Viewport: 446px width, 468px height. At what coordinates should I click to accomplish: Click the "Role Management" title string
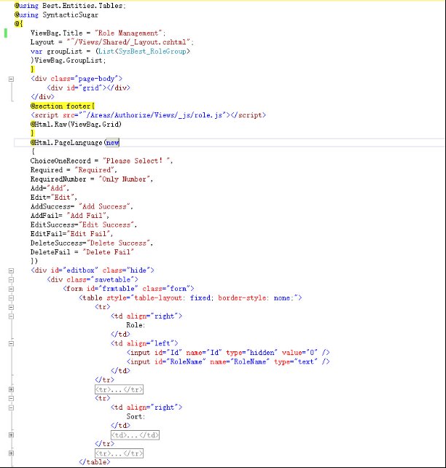pos(128,33)
